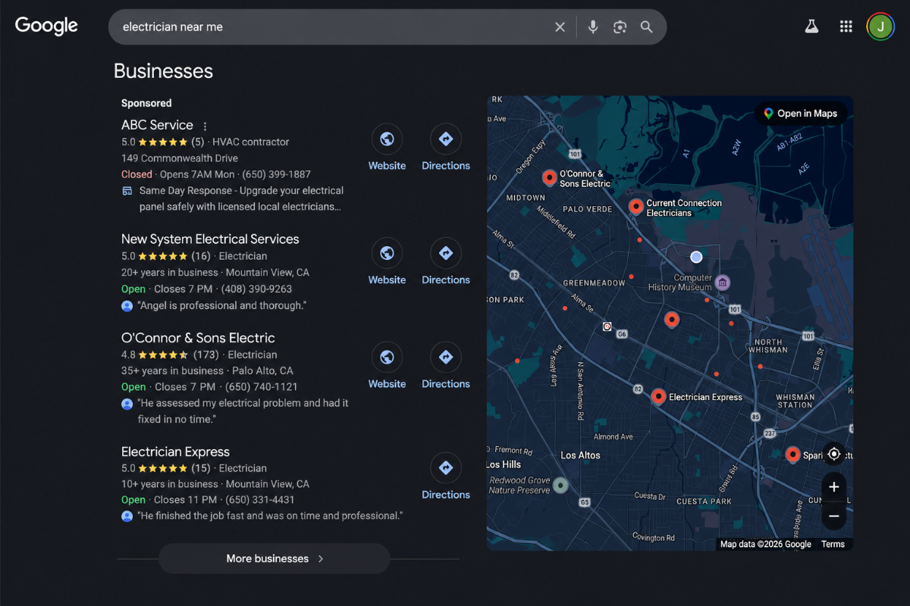Get directions to New System Electrical Services

coord(446,263)
